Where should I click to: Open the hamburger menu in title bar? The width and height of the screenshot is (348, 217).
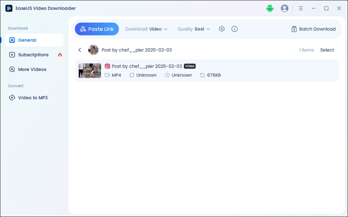tap(301, 8)
